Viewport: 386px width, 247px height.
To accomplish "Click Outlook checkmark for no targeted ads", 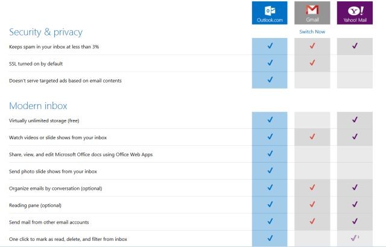I will pyautogui.click(x=270, y=80).
